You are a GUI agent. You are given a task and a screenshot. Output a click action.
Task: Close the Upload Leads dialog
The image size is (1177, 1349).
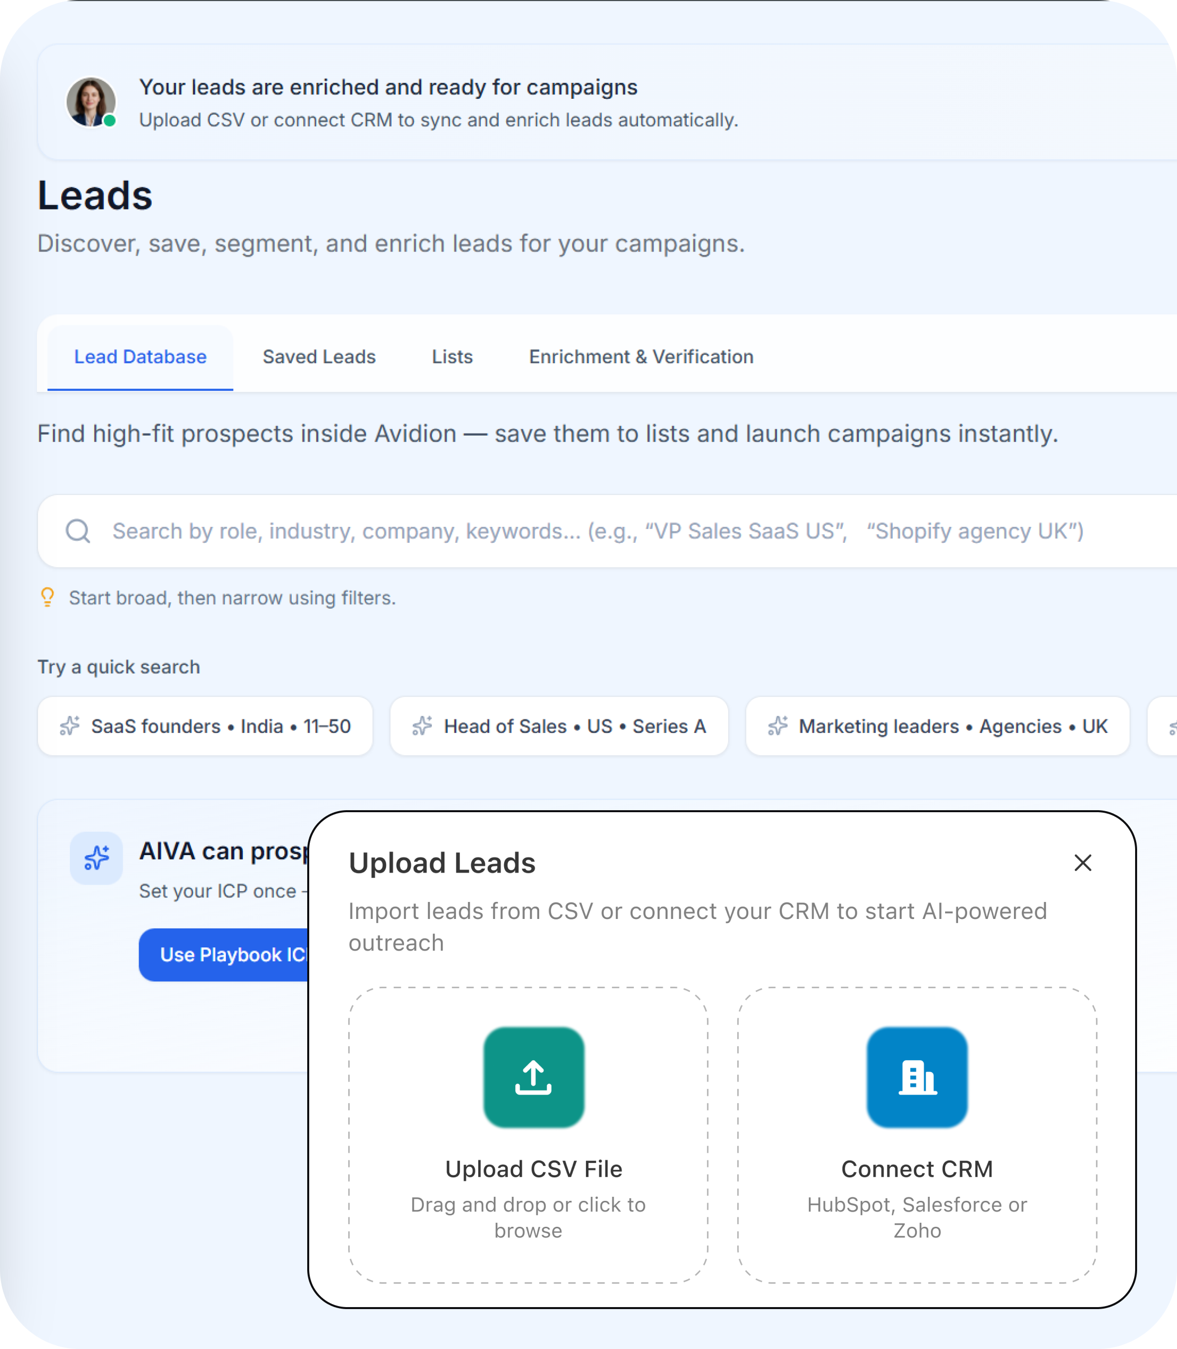click(1082, 863)
